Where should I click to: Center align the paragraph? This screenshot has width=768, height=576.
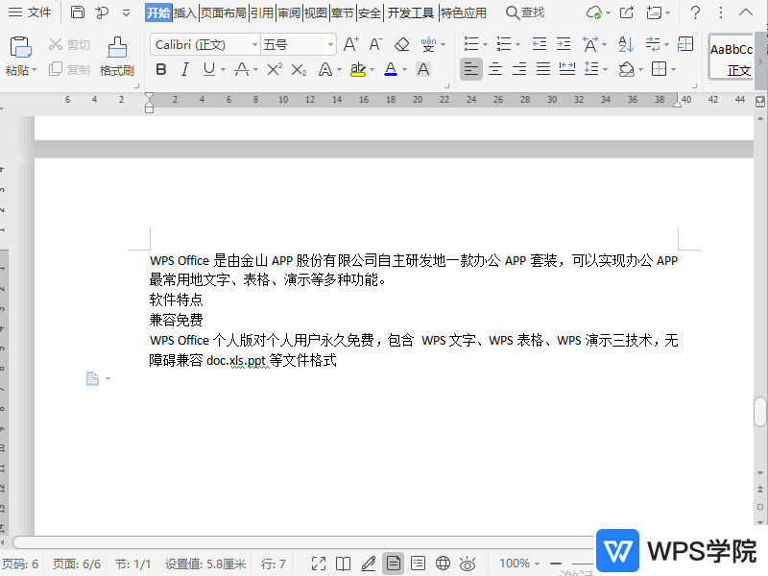coord(495,69)
